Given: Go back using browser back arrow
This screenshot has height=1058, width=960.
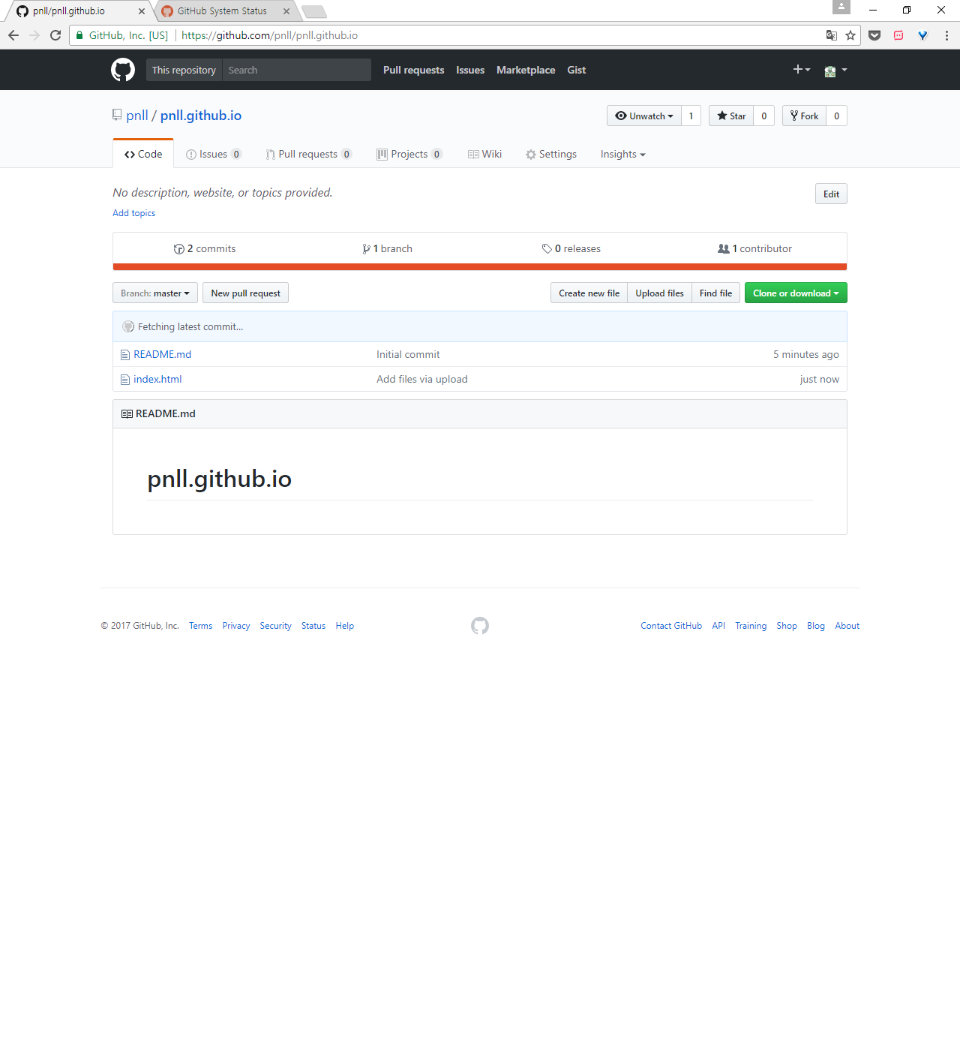Looking at the screenshot, I should tap(13, 35).
